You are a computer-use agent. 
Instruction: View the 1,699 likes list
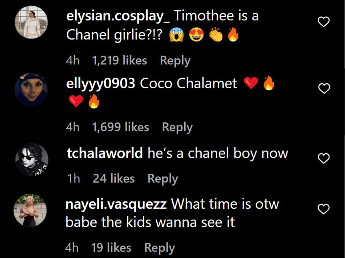point(120,127)
